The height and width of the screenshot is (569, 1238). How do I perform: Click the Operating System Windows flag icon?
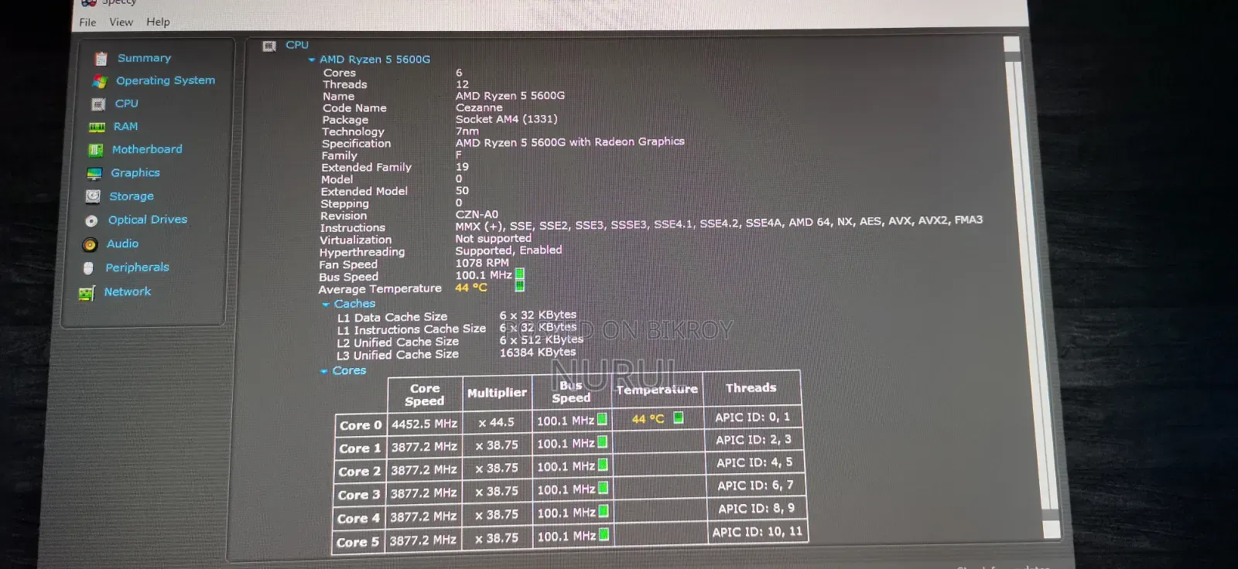click(x=99, y=81)
